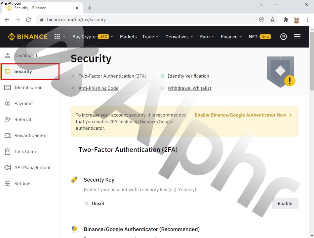Image resolution: width=314 pixels, height=238 pixels.
Task: Open Reward Center in the sidebar
Action: pos(30,135)
